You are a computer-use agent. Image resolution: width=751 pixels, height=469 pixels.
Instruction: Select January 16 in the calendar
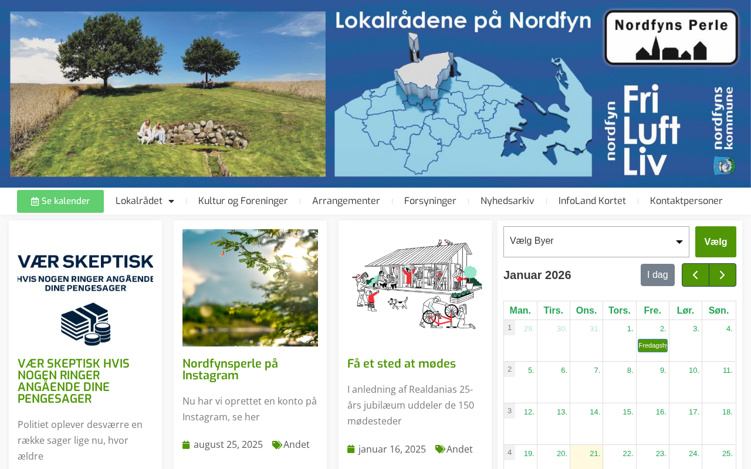[661, 412]
